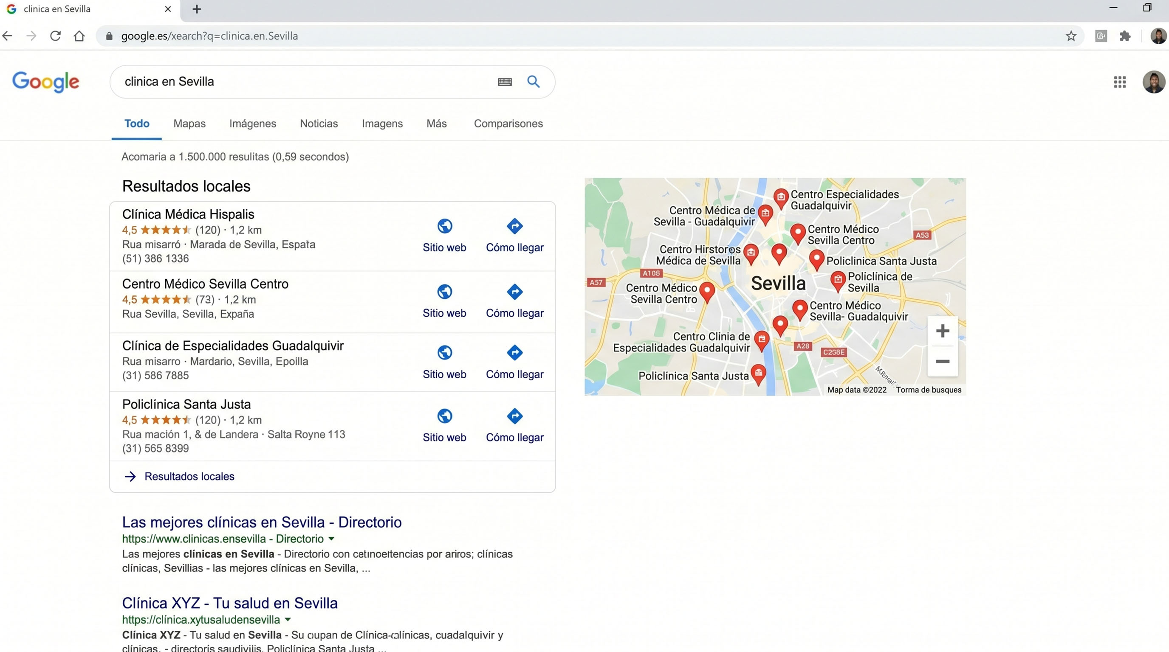The height and width of the screenshot is (652, 1169).
Task: Expand dropdown arrow beside xytusaludensevilla URL
Action: (x=288, y=620)
